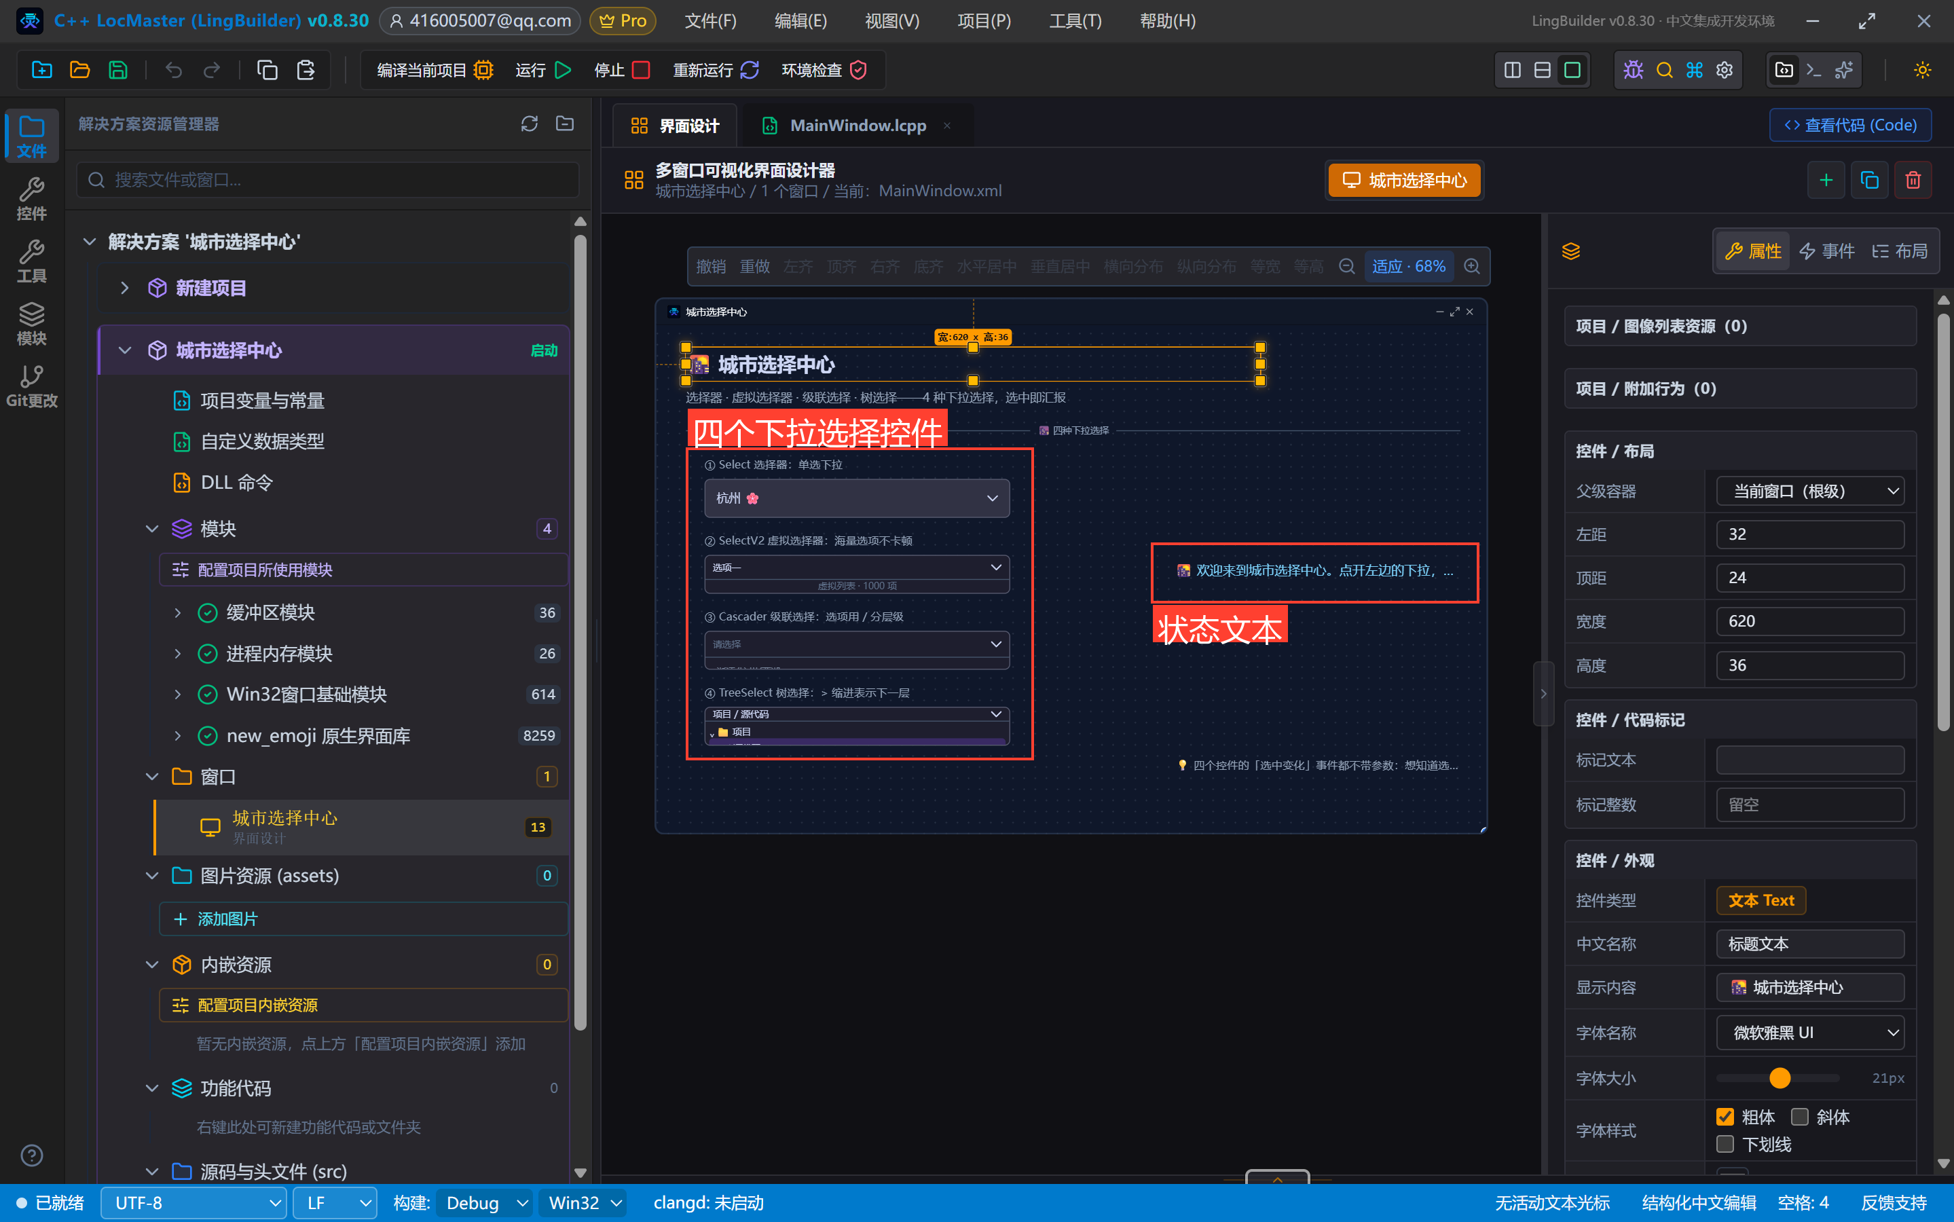The height and width of the screenshot is (1222, 1954).
Task: Open the 父级容器 dropdown
Action: click(x=1810, y=491)
